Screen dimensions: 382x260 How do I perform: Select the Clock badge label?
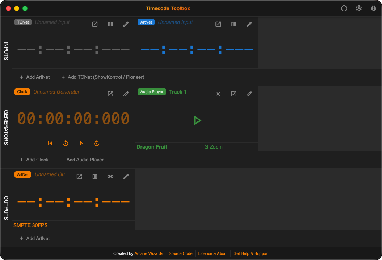click(x=22, y=92)
